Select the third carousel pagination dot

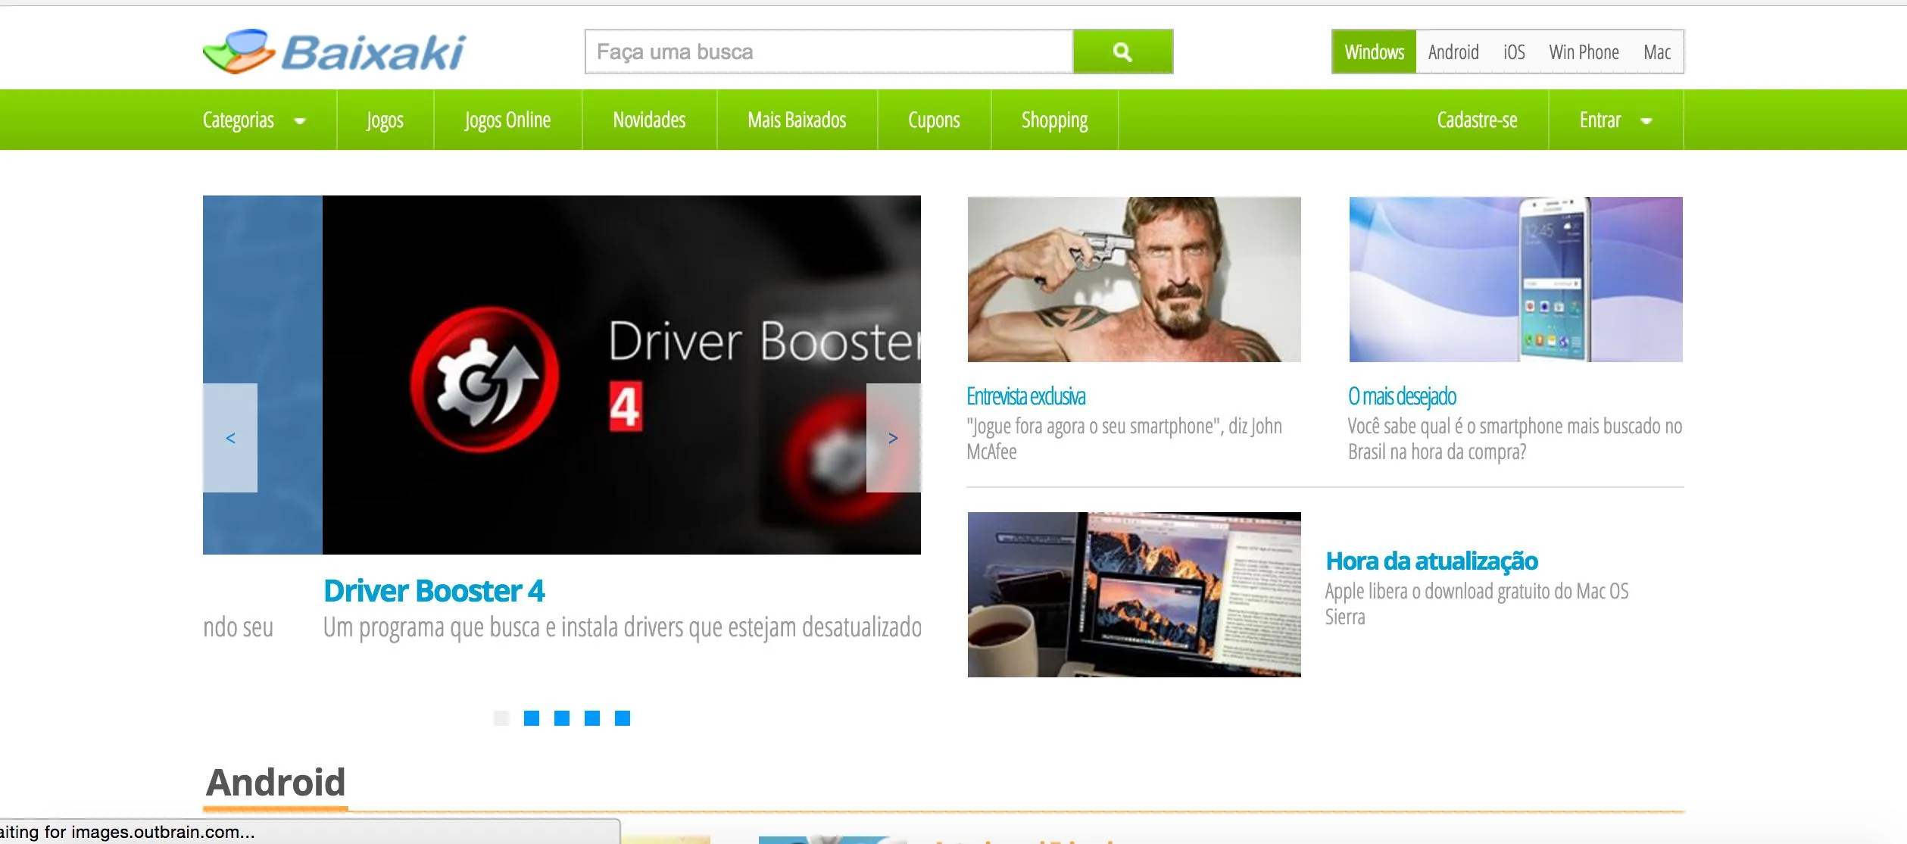tap(562, 718)
